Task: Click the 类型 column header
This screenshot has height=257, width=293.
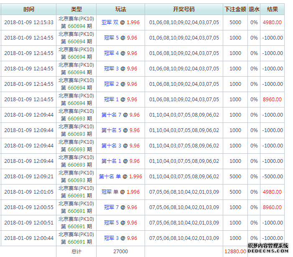Action: point(76,9)
